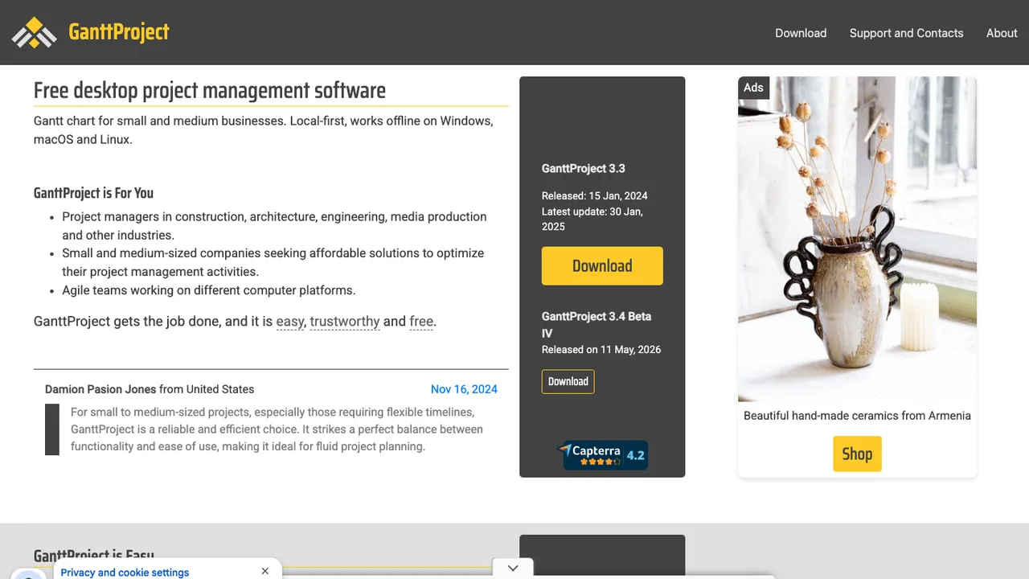Click the "Released on 11 May, 2026" text
Screen dimensions: 1029x579
pos(601,350)
